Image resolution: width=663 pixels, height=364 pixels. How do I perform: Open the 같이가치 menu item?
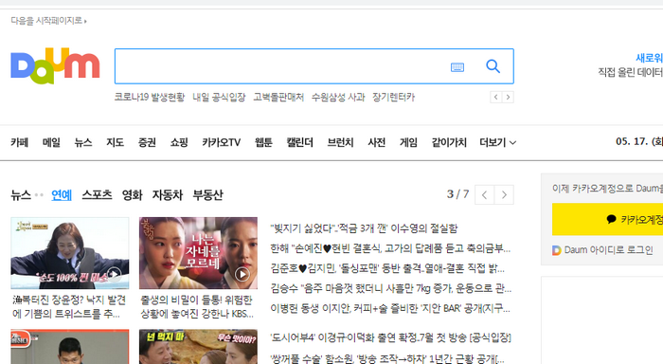click(449, 142)
